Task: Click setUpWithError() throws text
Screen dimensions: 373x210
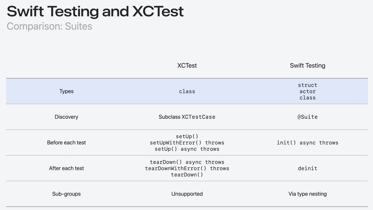Action: point(187,143)
